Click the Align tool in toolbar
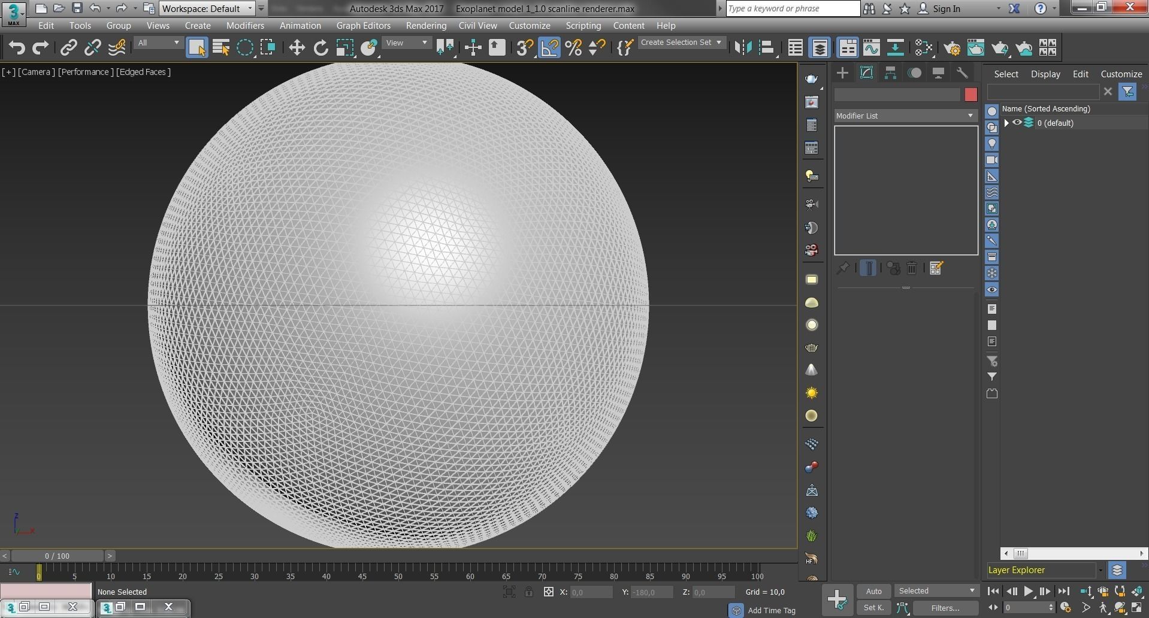Screen dimensions: 1149x618 click(x=767, y=47)
